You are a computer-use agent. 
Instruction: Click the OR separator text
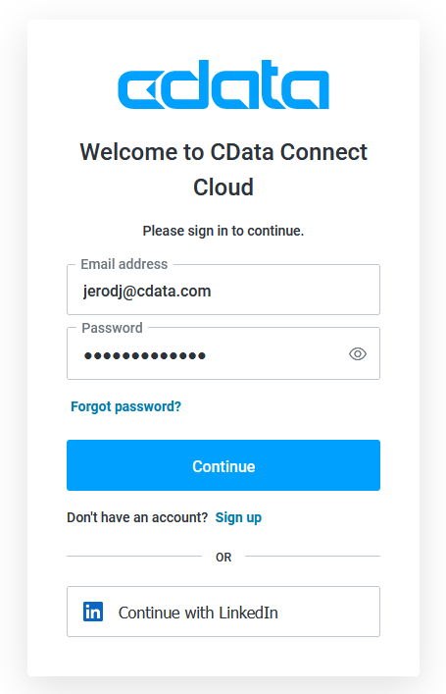223,557
